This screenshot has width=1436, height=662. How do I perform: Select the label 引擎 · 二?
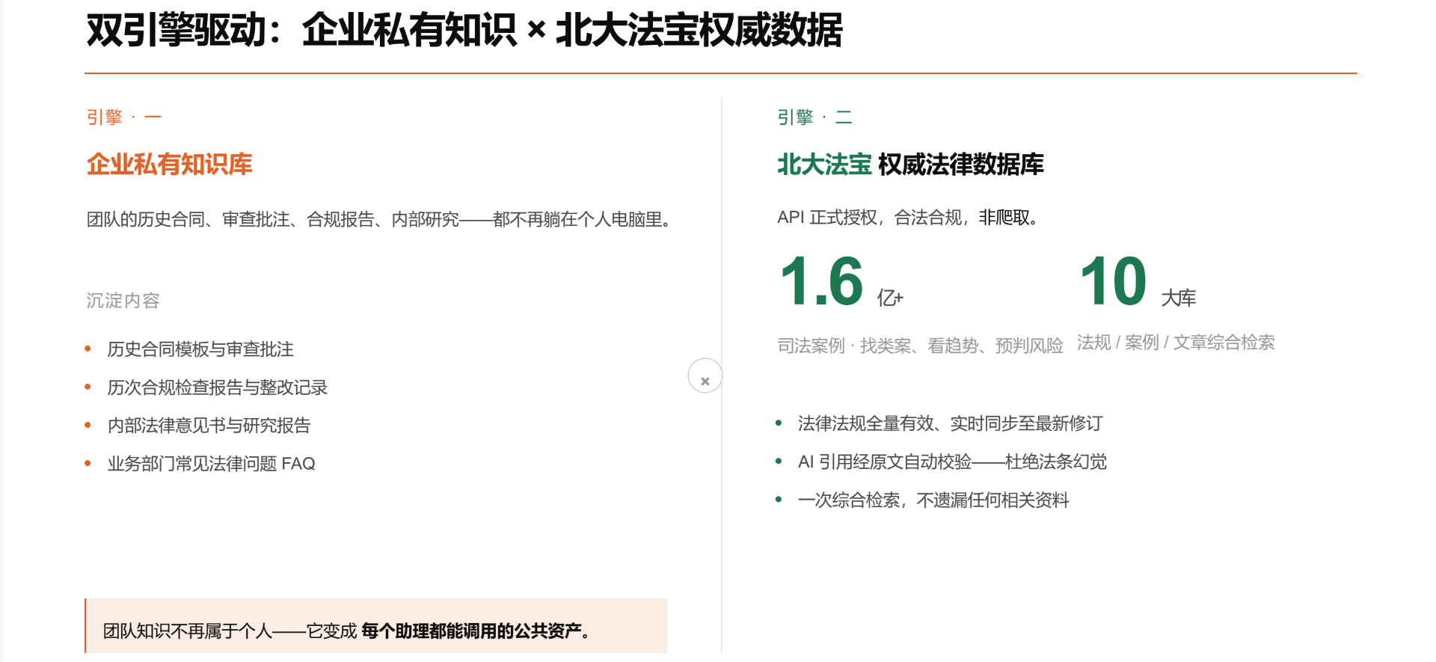pyautogui.click(x=815, y=117)
